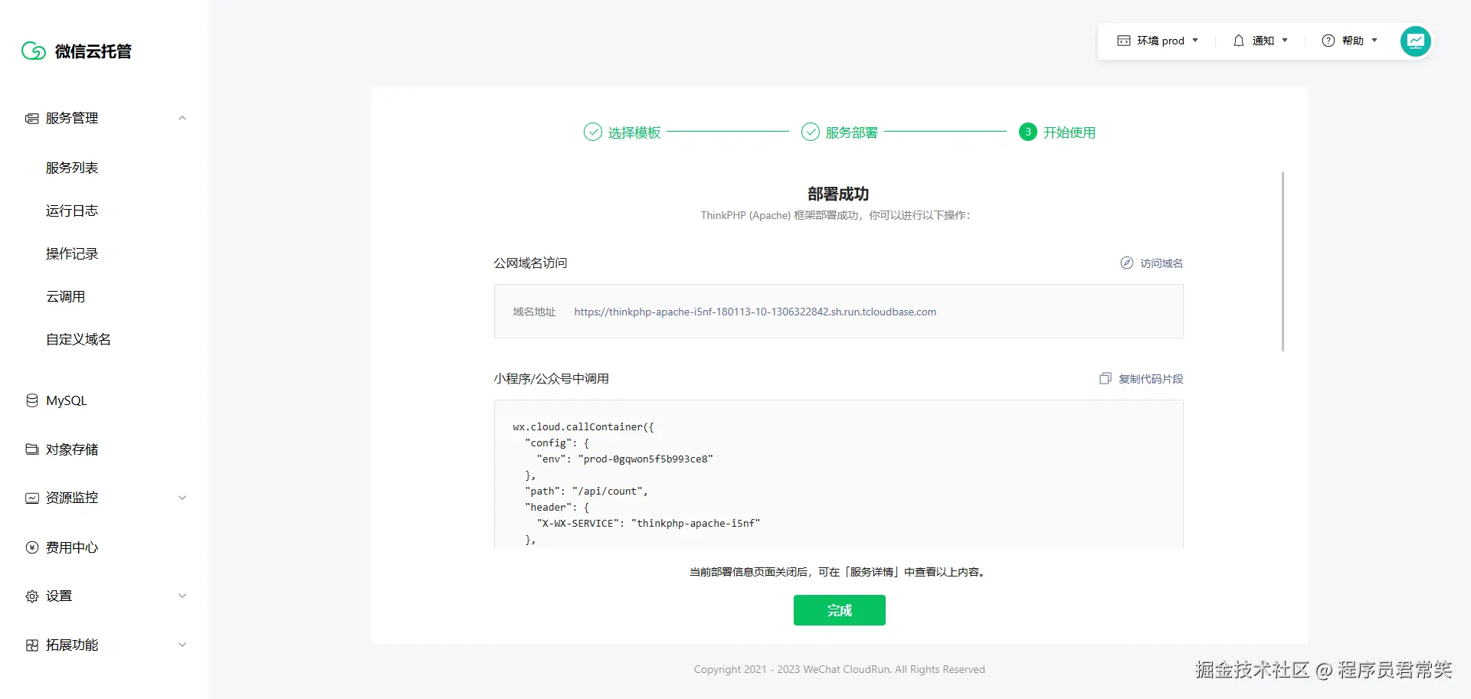Click the 拓展功能 grid icon

pos(32,645)
